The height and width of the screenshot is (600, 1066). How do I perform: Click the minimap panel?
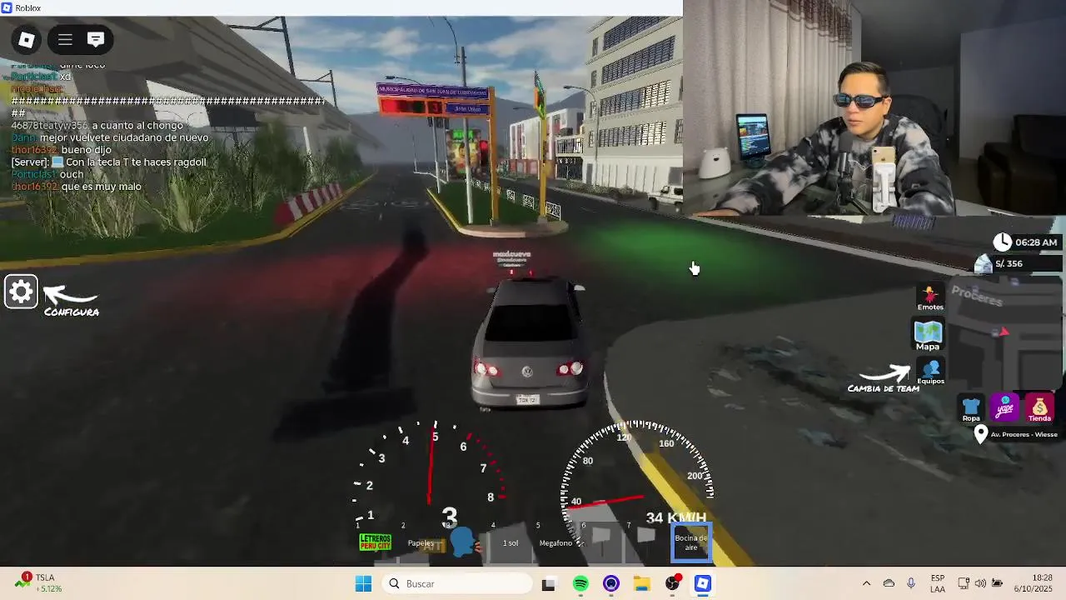[1004, 333]
